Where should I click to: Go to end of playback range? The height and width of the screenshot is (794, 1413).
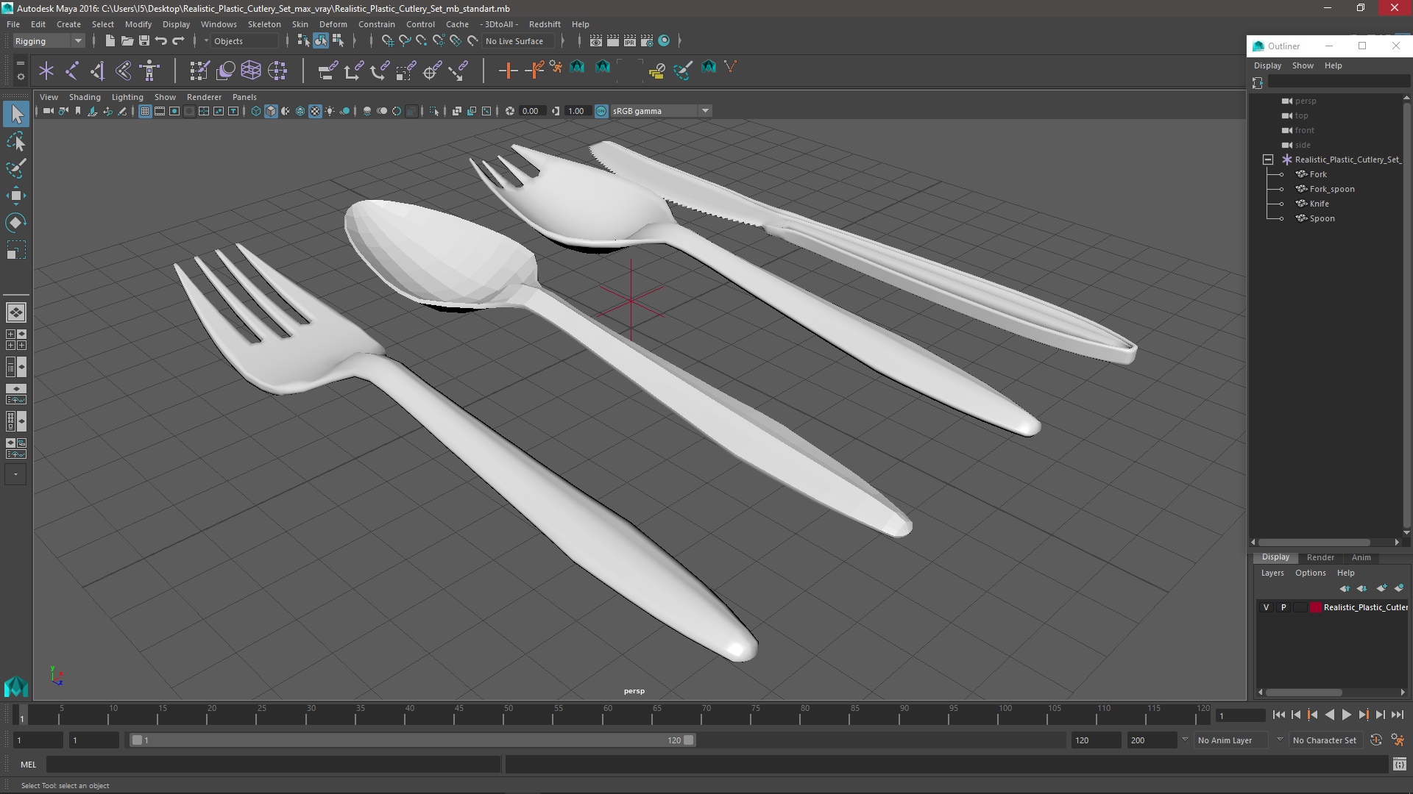[x=1397, y=715]
